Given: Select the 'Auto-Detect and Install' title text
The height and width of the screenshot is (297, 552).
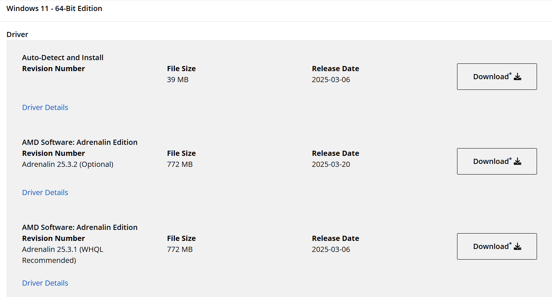Looking at the screenshot, I should [x=63, y=58].
